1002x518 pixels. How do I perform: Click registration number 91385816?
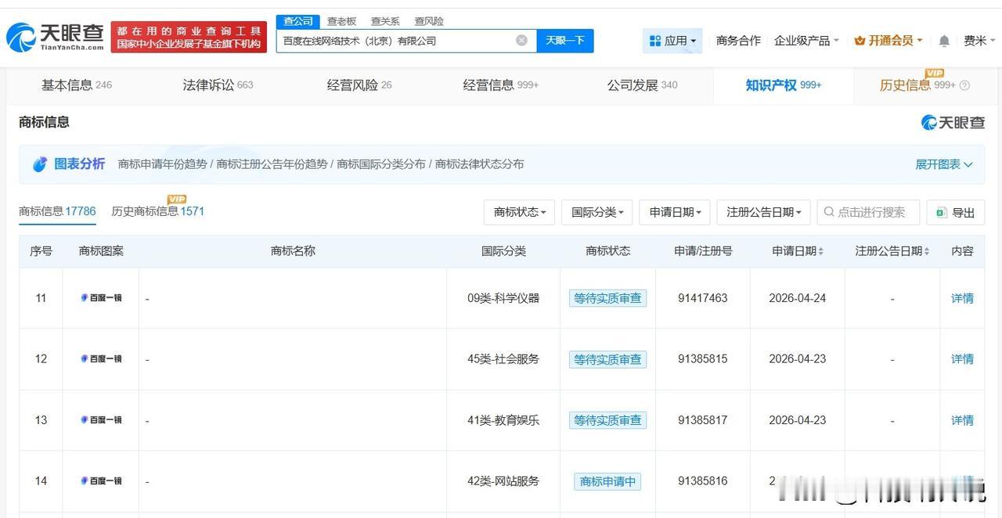(703, 481)
